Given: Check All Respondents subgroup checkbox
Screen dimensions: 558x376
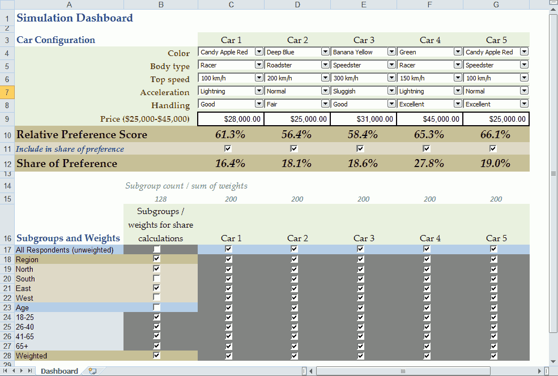Looking at the screenshot, I should click(x=156, y=249).
